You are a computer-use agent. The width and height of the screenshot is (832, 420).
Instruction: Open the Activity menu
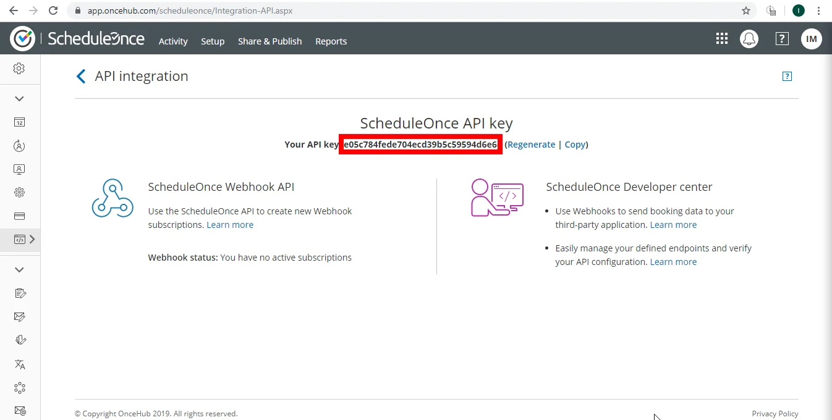pyautogui.click(x=173, y=41)
